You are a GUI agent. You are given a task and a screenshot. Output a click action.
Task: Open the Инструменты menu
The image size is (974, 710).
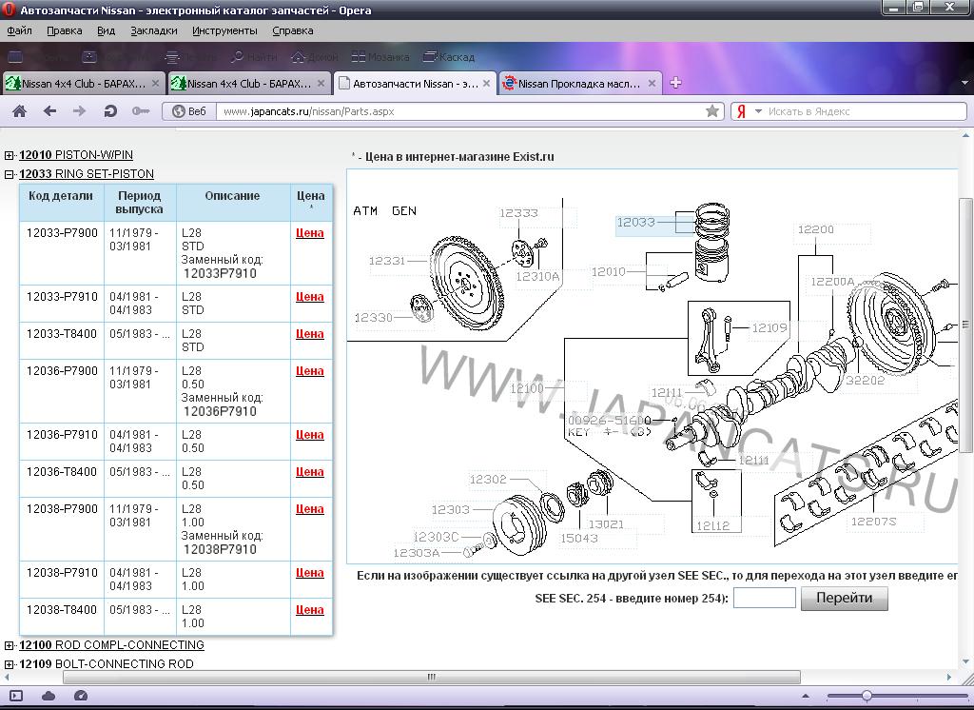coord(224,30)
